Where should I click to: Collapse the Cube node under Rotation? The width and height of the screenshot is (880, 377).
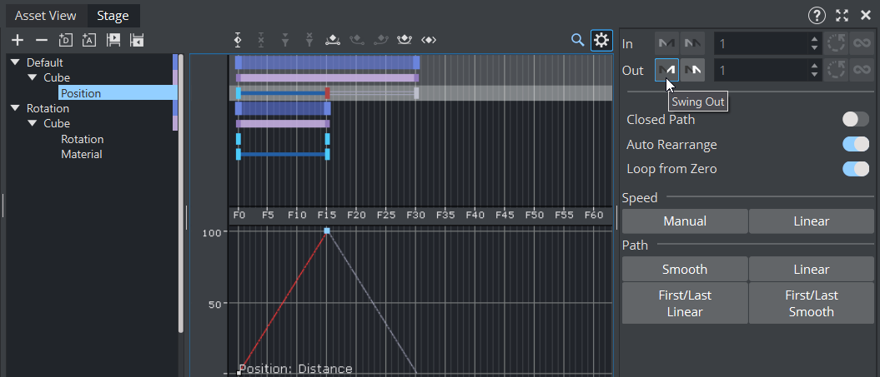coord(33,123)
